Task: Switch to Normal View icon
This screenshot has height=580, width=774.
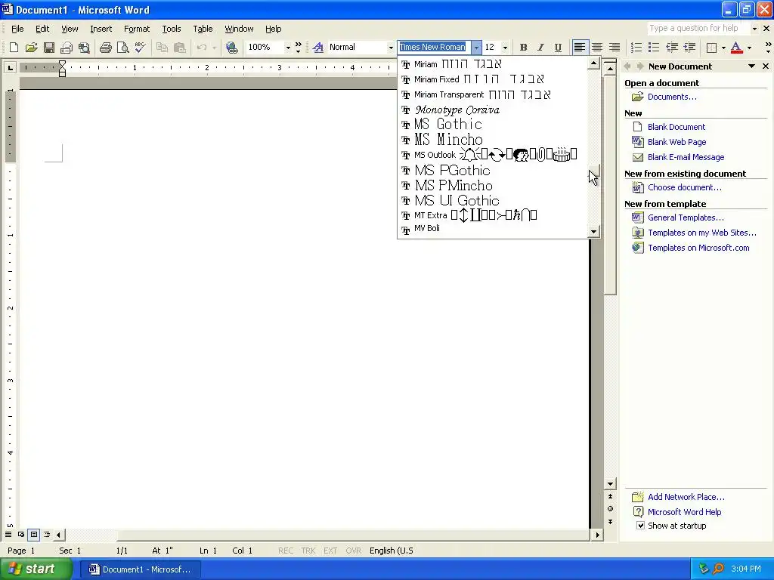Action: click(8, 535)
